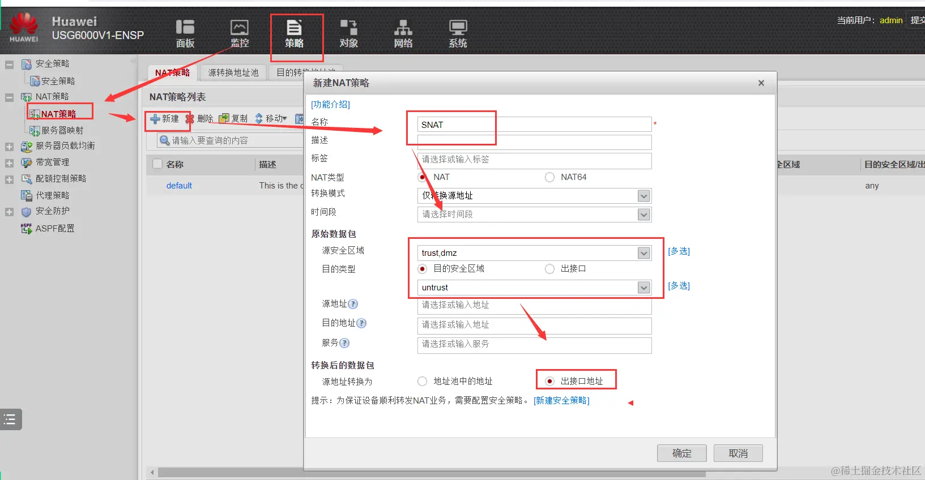
Task: Click the 新建 plus icon
Action: tap(155, 119)
